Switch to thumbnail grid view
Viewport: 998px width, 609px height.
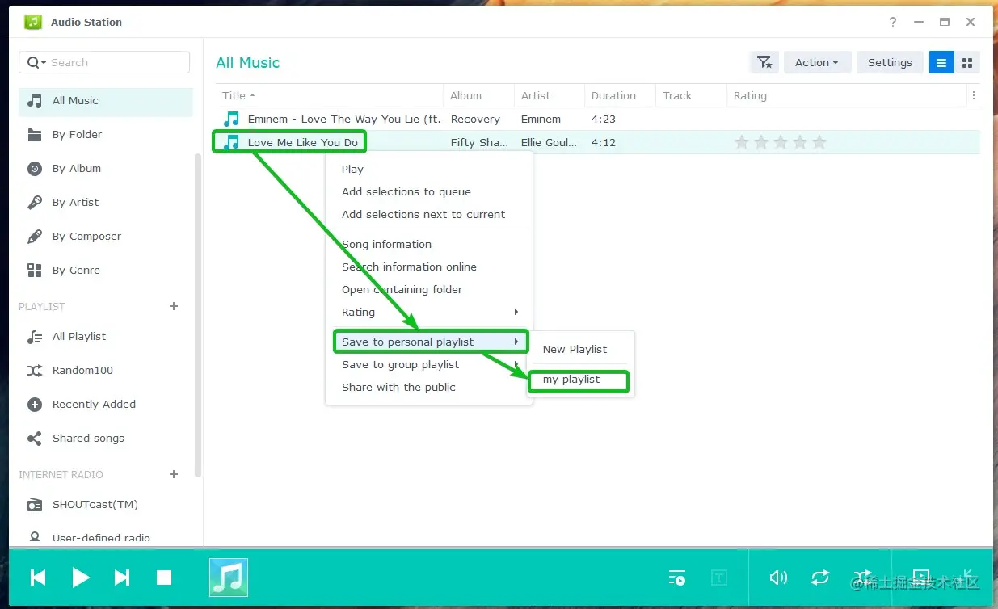click(967, 62)
